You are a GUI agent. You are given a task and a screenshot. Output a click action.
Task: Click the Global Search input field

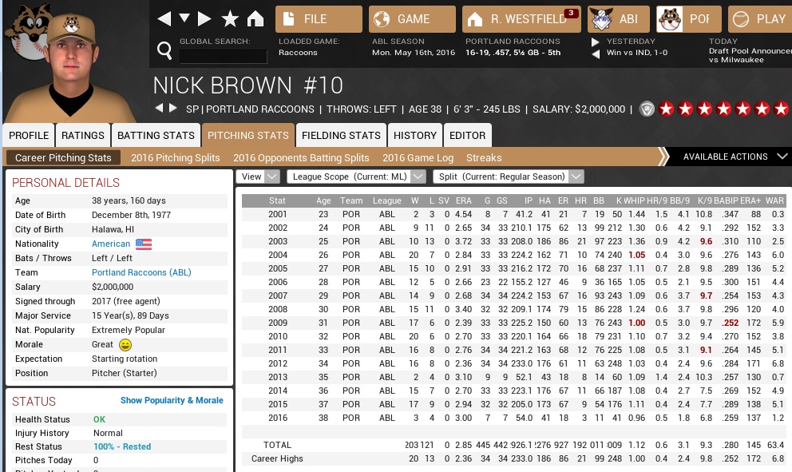(223, 56)
